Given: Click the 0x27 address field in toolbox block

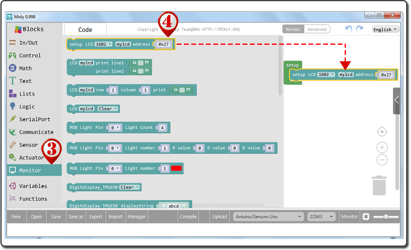Looking at the screenshot, I should [x=163, y=44].
